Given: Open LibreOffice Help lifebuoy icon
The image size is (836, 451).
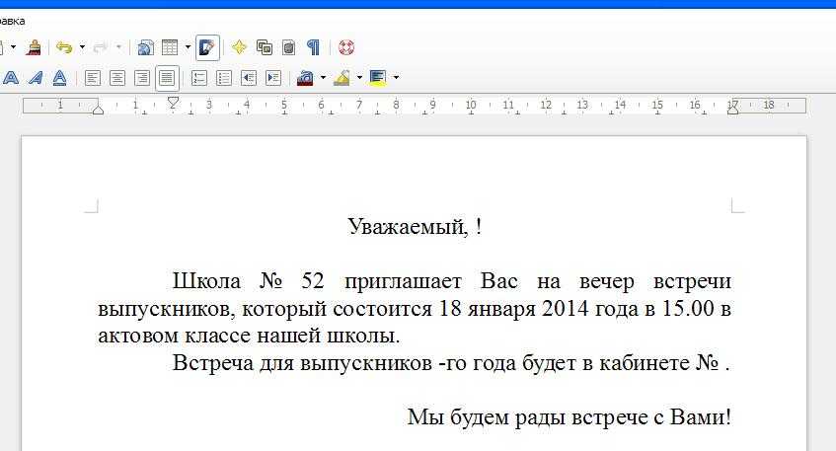Looking at the screenshot, I should (x=345, y=46).
